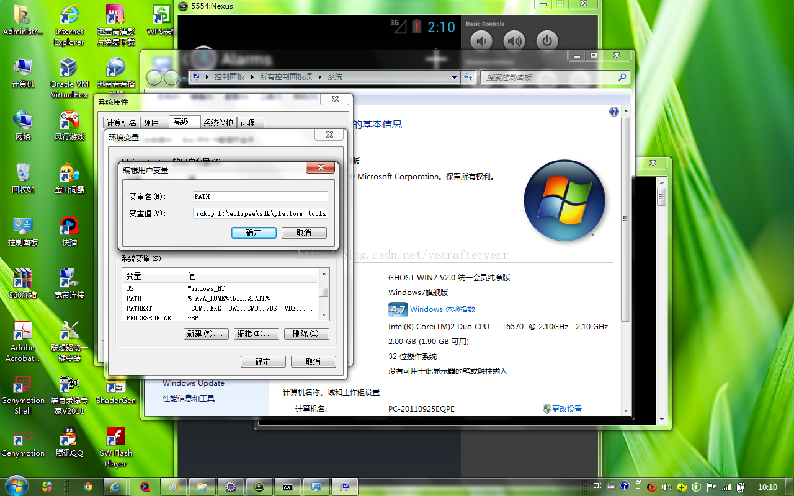
Task: Click refresh button beside address bar
Action: tap(468, 77)
